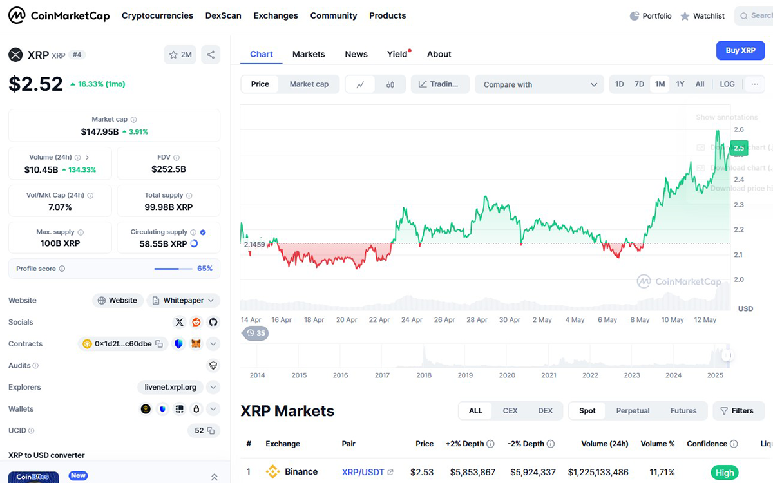Copy the UCID 52 value

(x=211, y=430)
